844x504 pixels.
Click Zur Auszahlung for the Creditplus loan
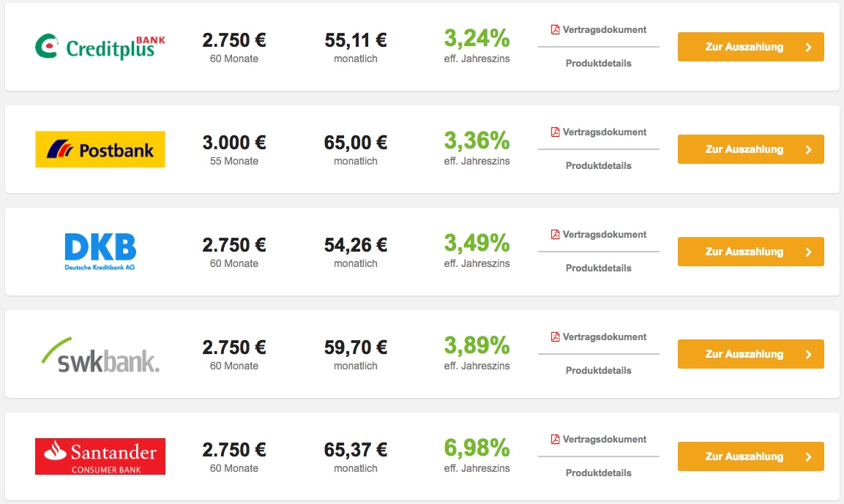pyautogui.click(x=750, y=46)
